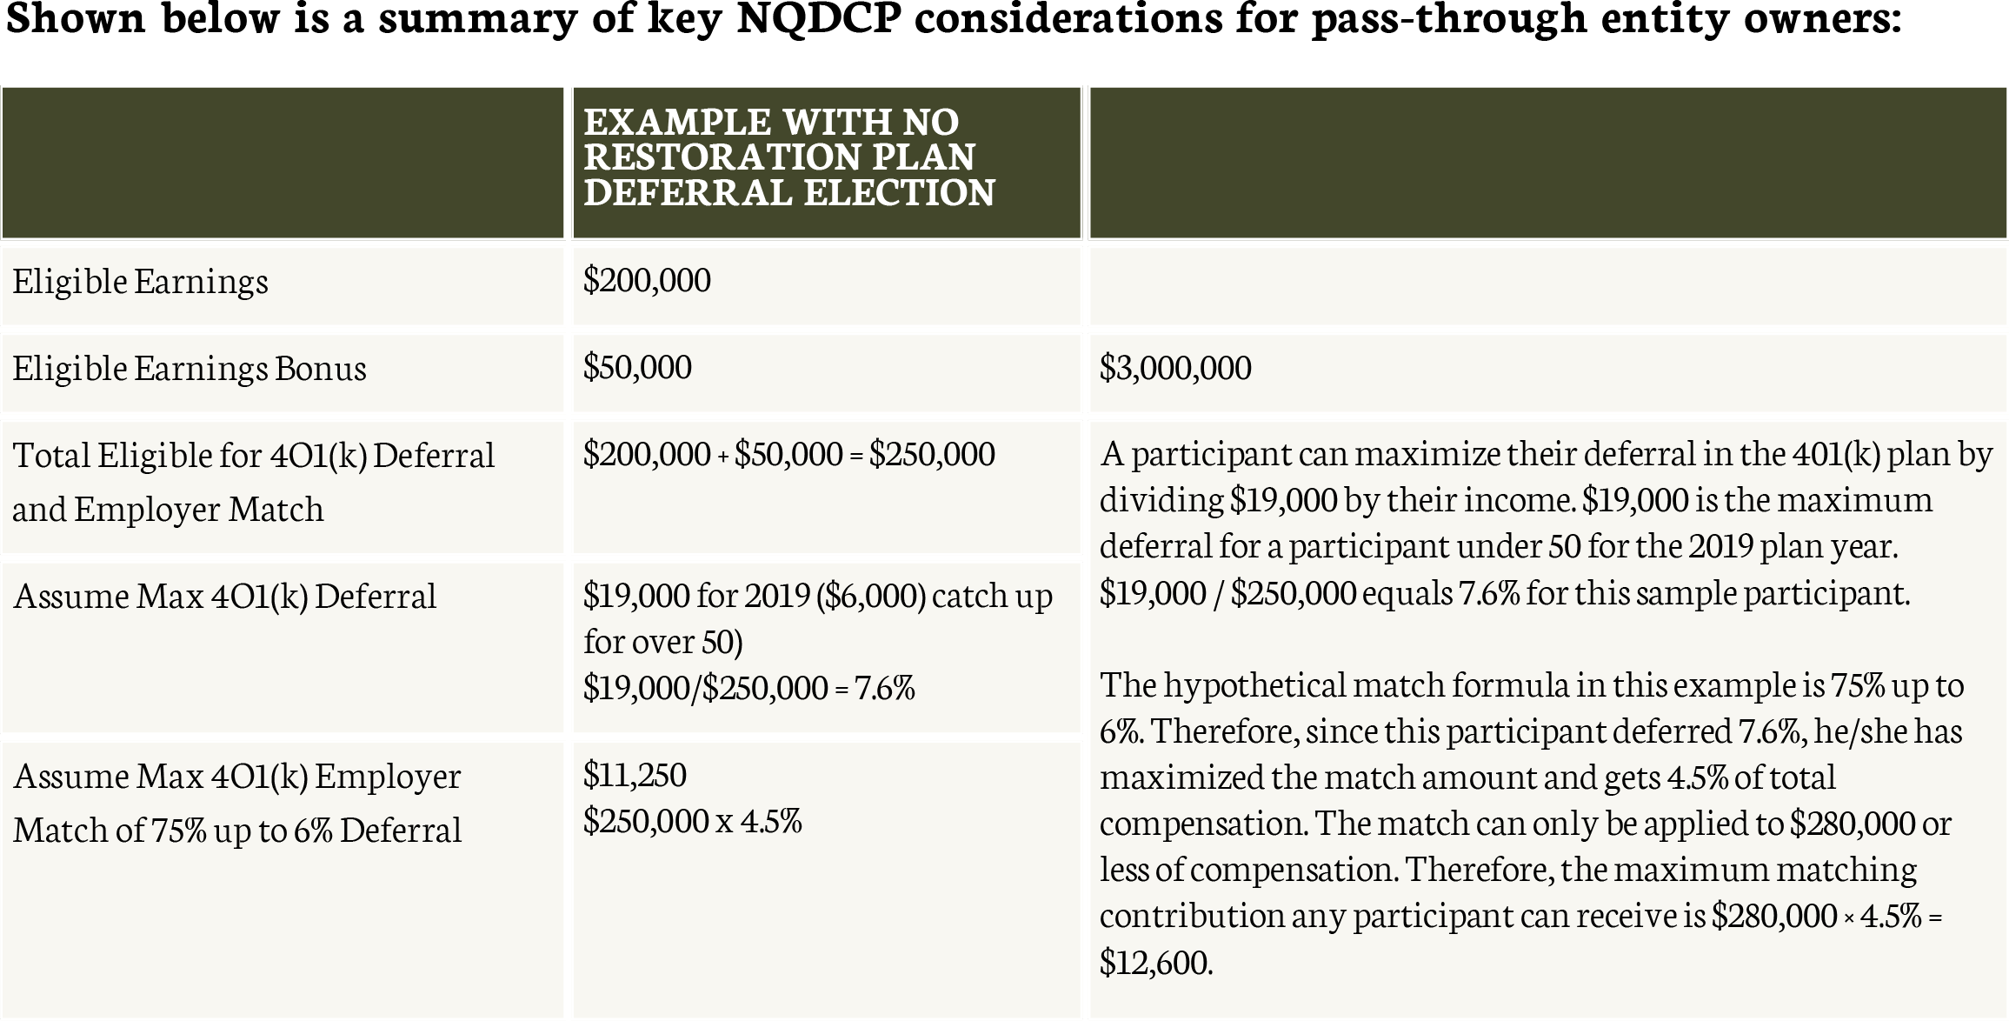Image resolution: width=2009 pixels, height=1021 pixels.
Task: Click the empty dark-green right header cell
Action: click(x=1547, y=163)
